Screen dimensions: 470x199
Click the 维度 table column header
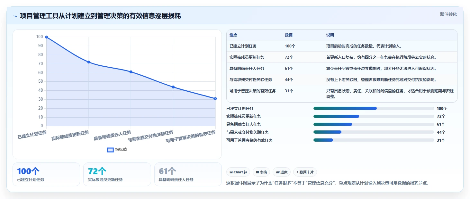click(233, 35)
